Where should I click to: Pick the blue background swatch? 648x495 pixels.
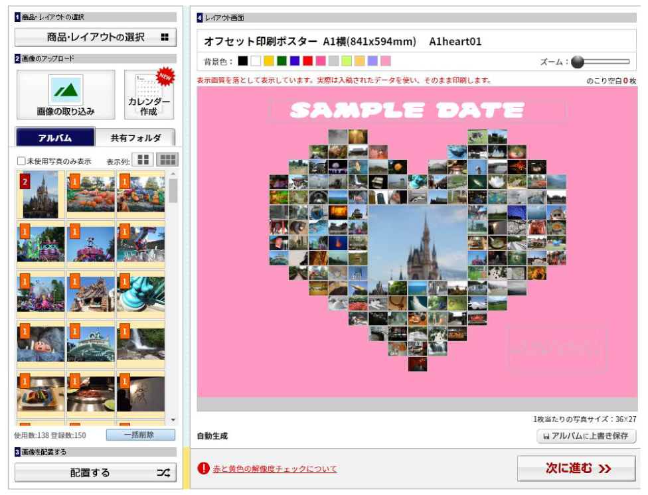(x=295, y=61)
